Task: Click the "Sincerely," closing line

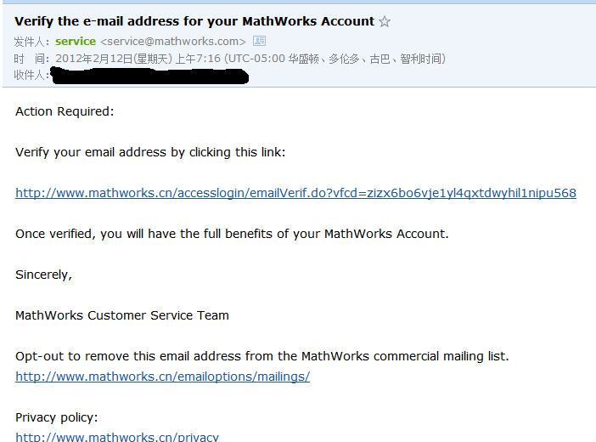Action: click(44, 275)
